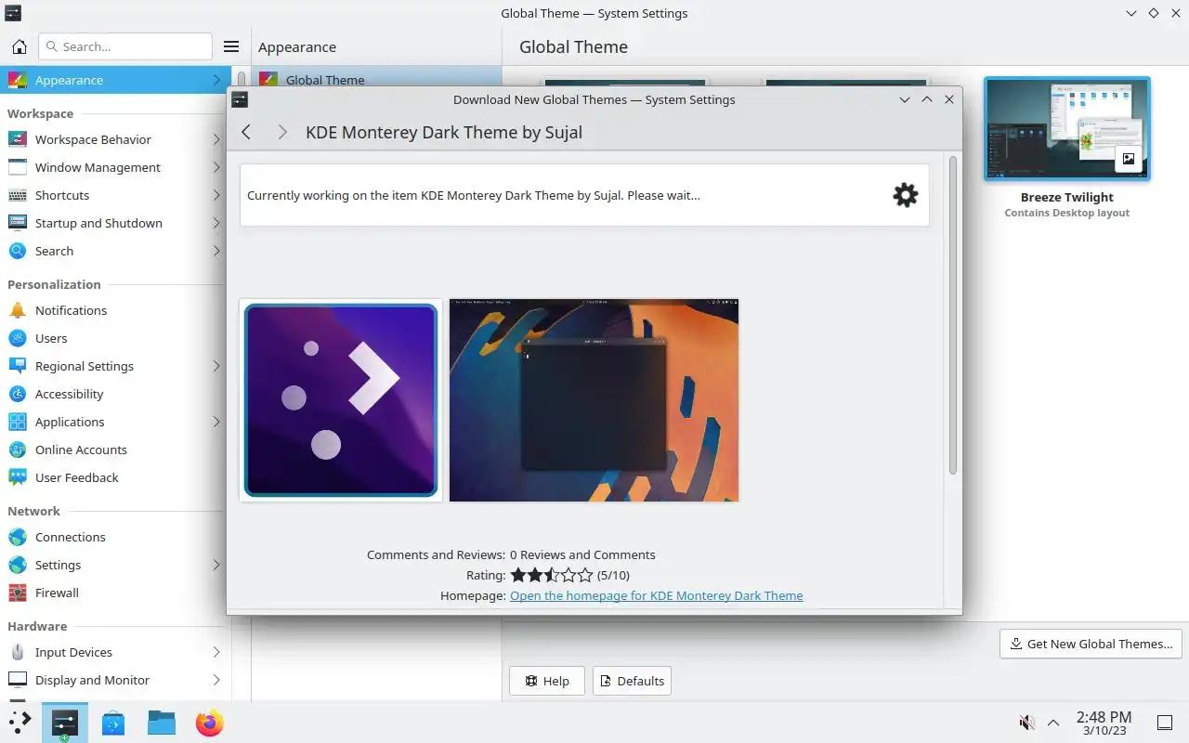Click the download dialog vertical scrollbar

click(x=952, y=316)
